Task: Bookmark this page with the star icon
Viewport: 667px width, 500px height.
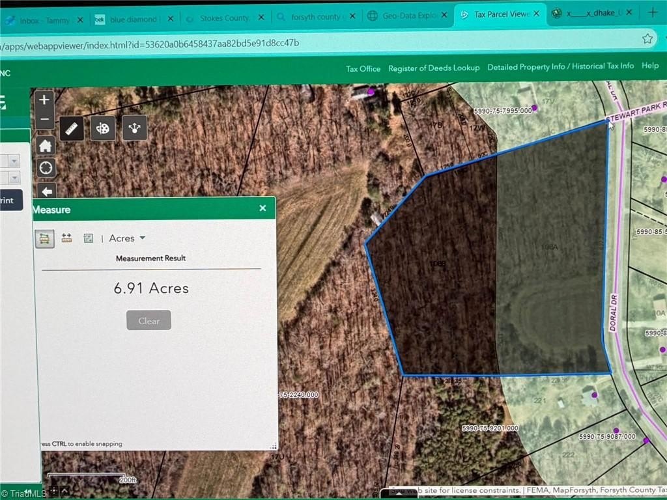Action: pyautogui.click(x=647, y=38)
